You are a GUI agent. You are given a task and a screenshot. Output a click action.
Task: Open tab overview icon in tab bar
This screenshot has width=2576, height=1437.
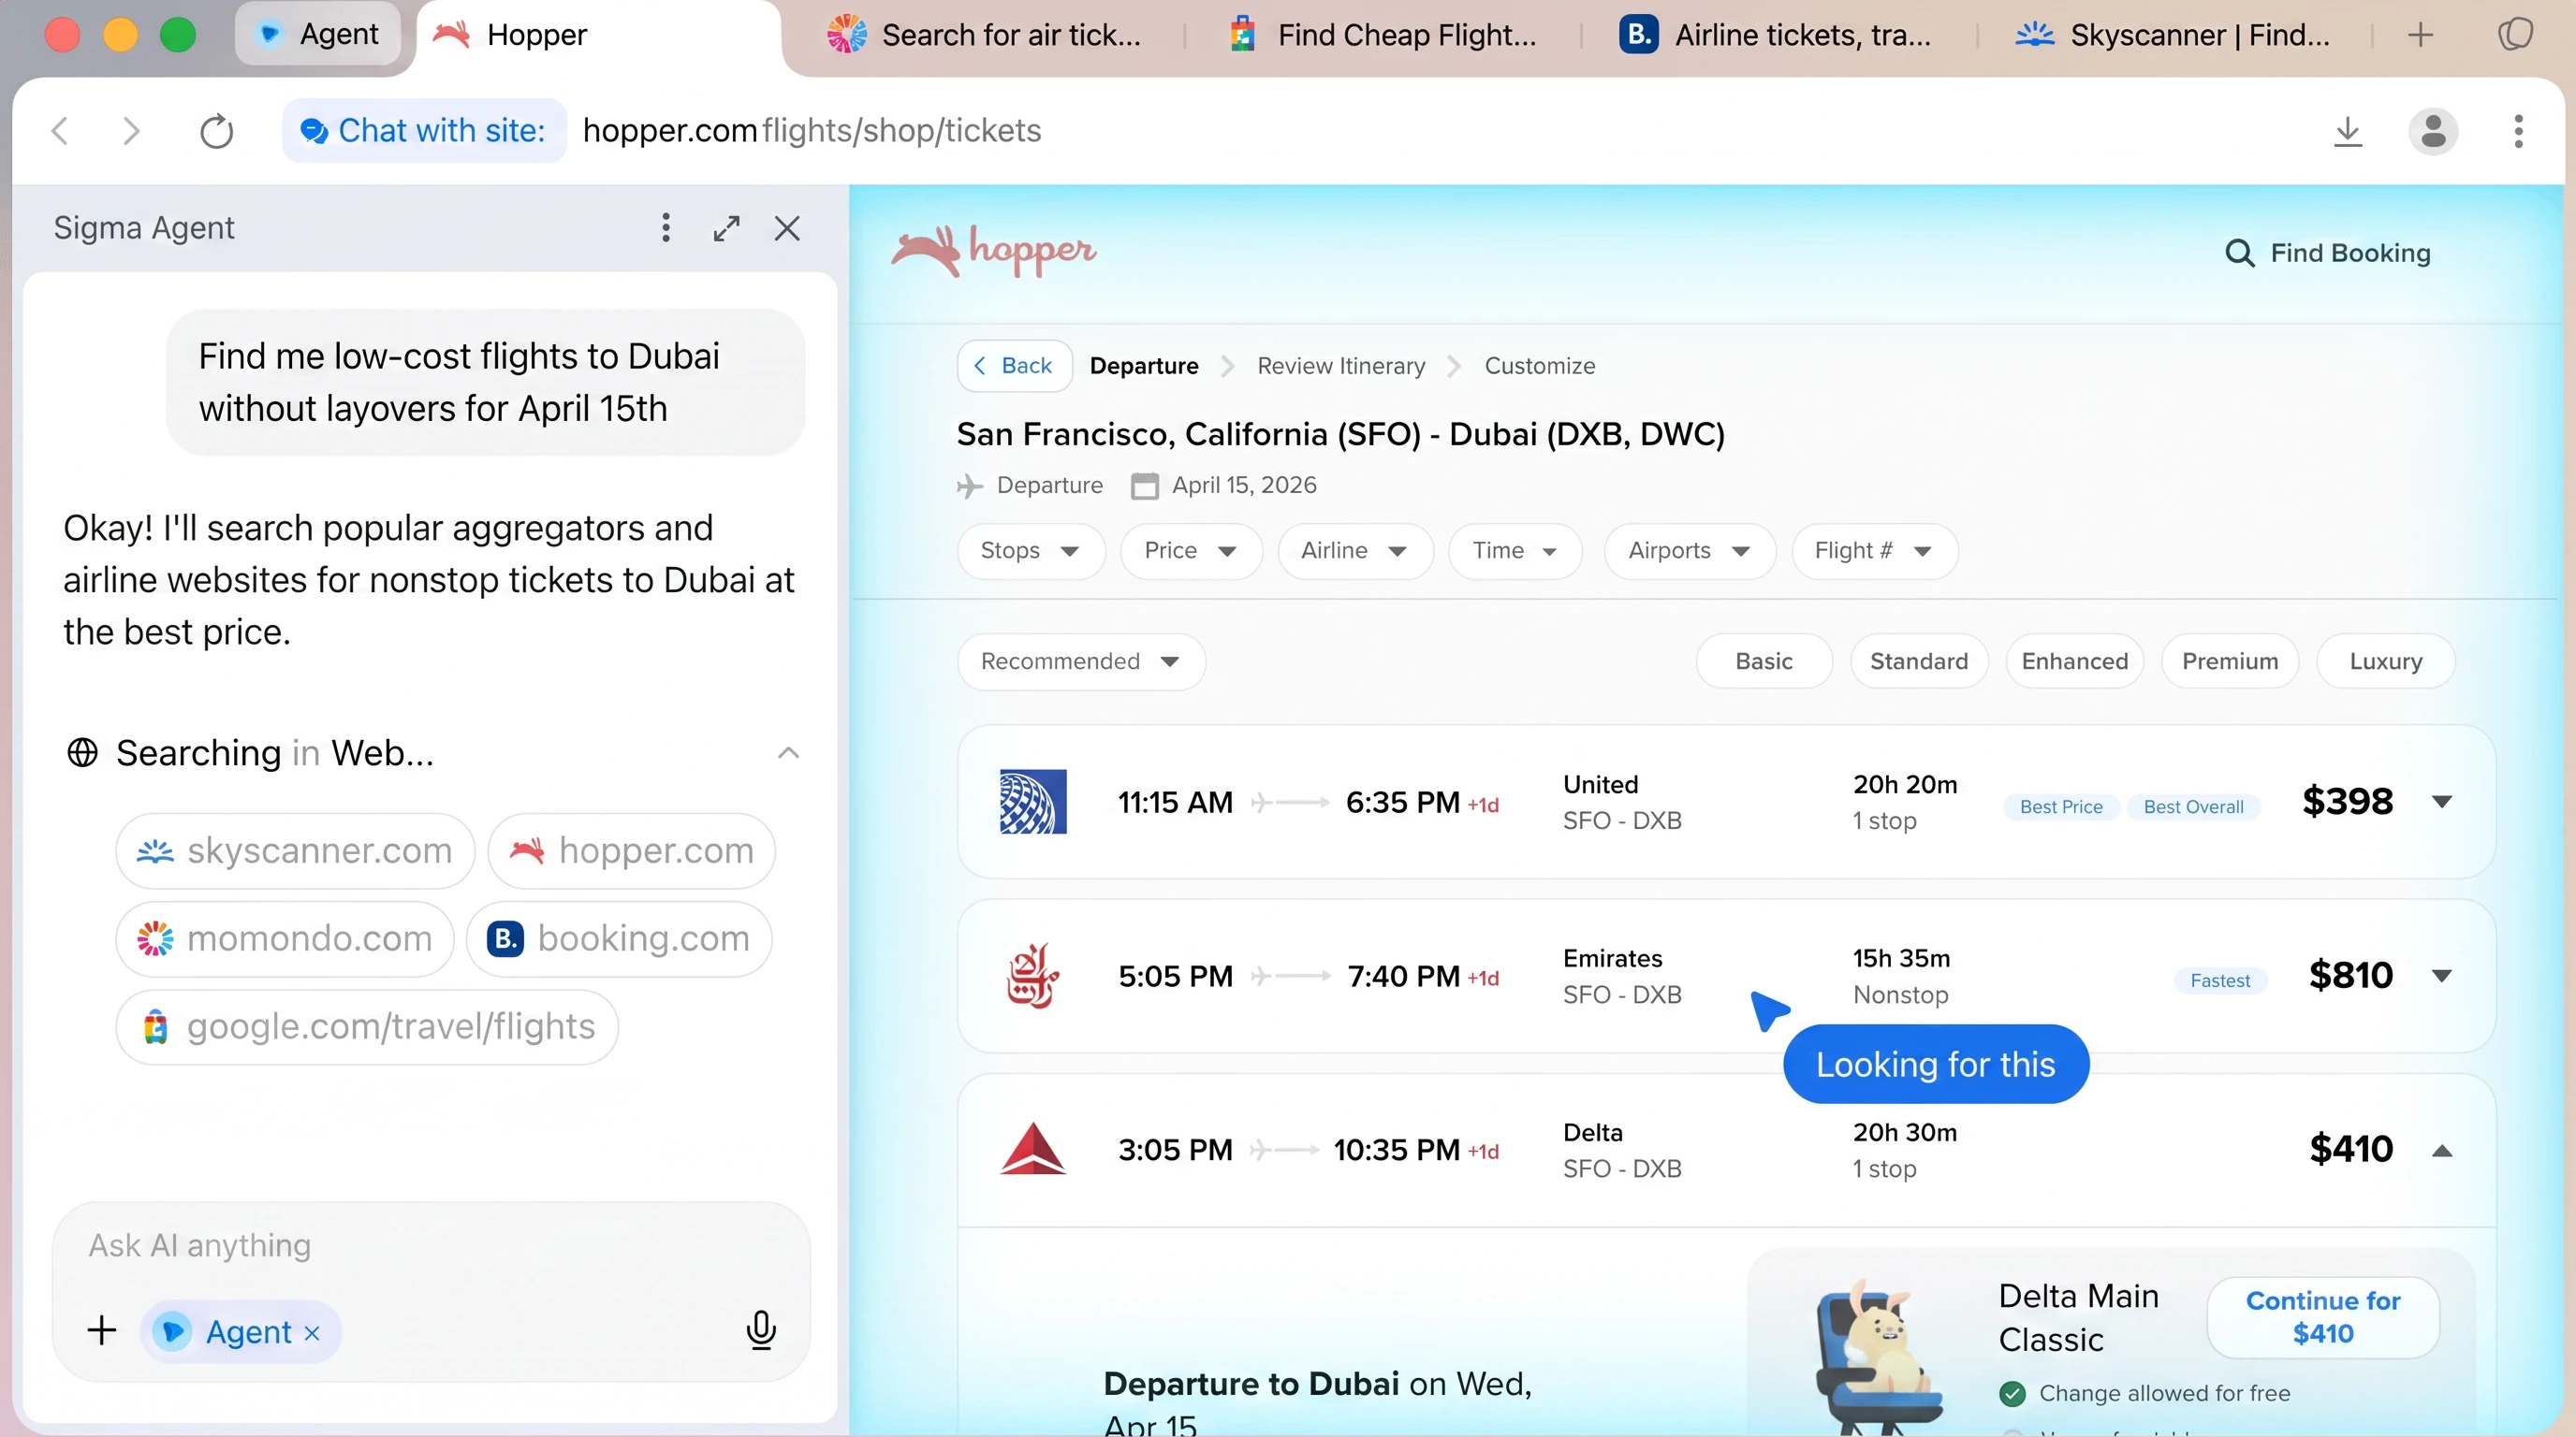pos(2515,34)
